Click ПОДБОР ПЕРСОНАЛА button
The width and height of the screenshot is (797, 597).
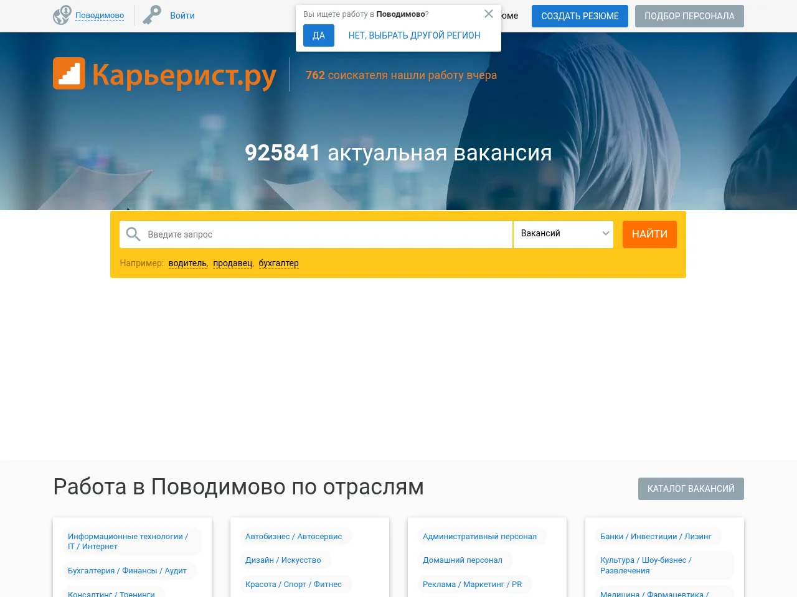689,16
